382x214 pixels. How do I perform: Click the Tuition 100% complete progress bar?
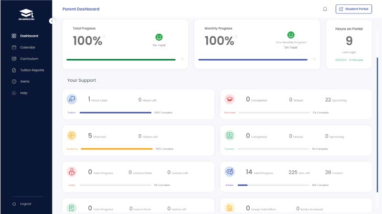[x=116, y=113]
